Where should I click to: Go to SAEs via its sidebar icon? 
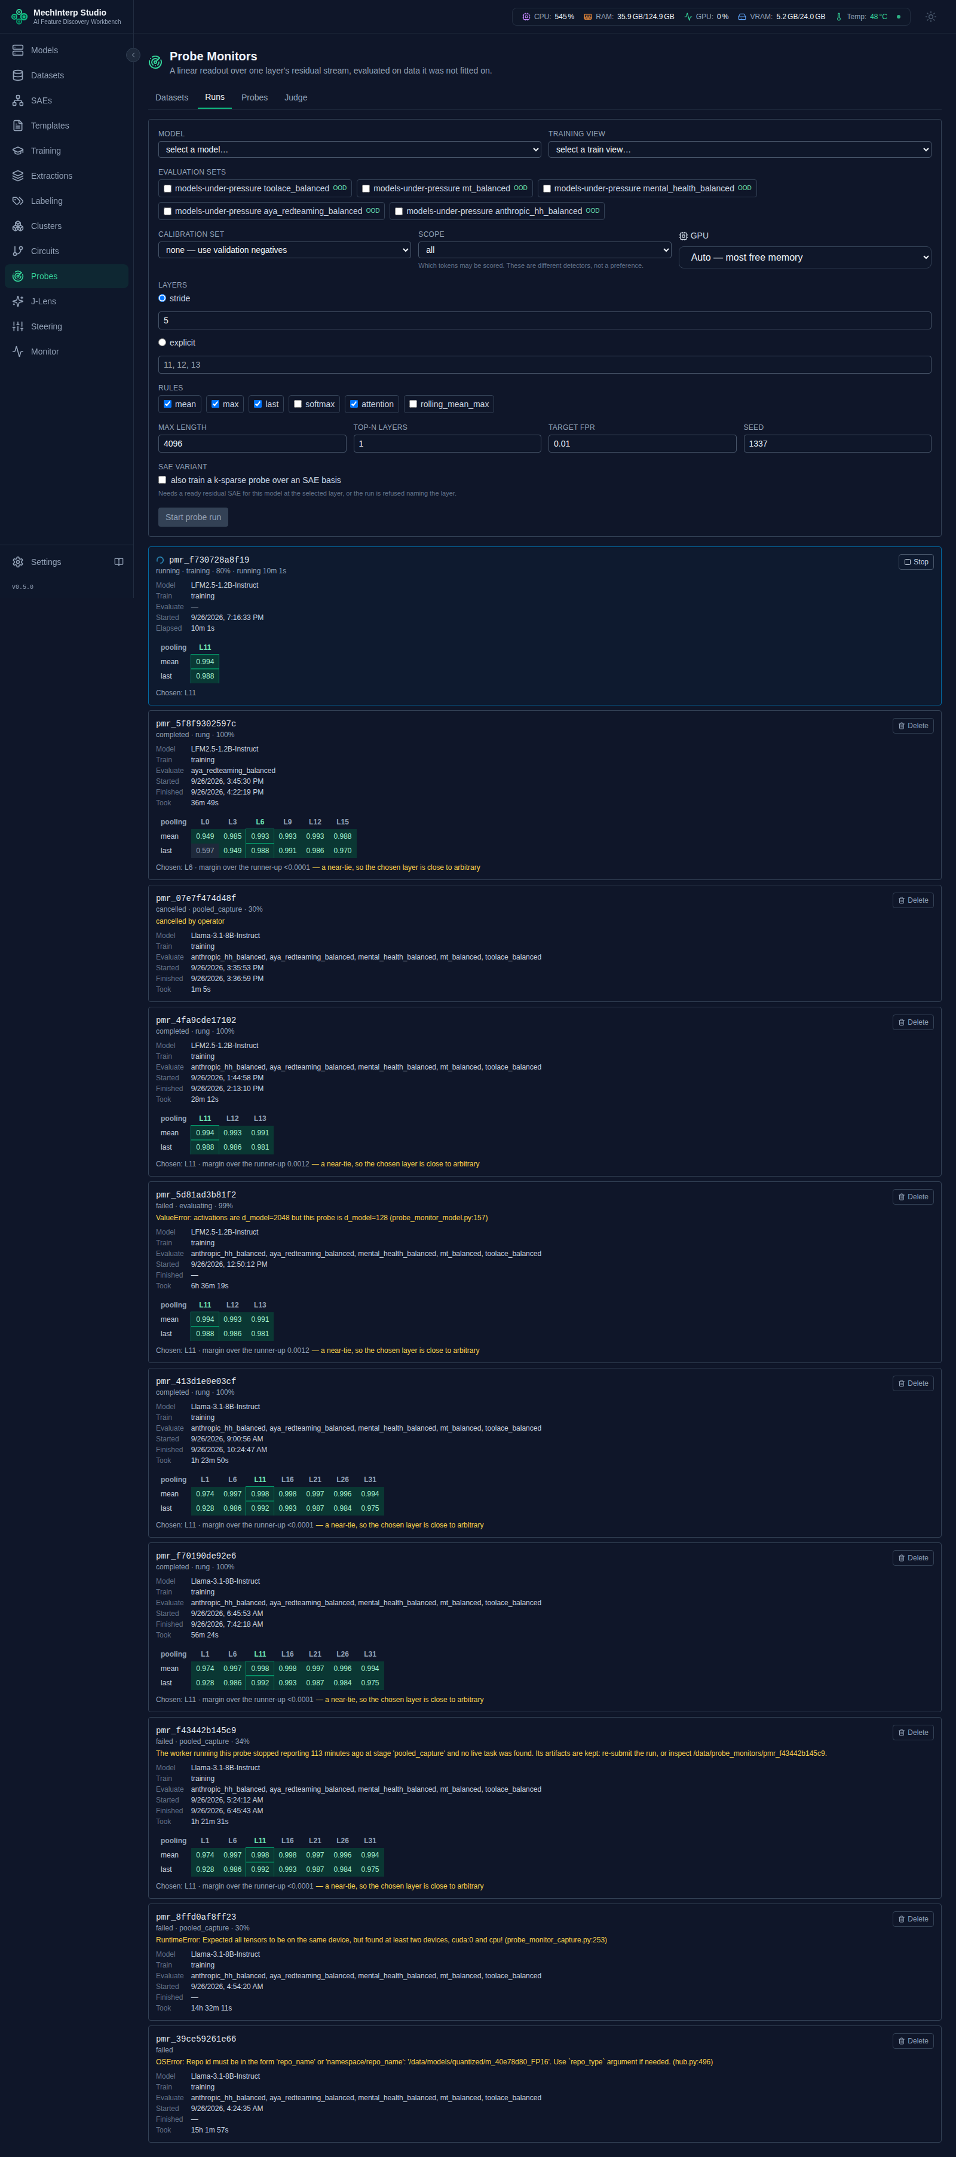point(17,100)
